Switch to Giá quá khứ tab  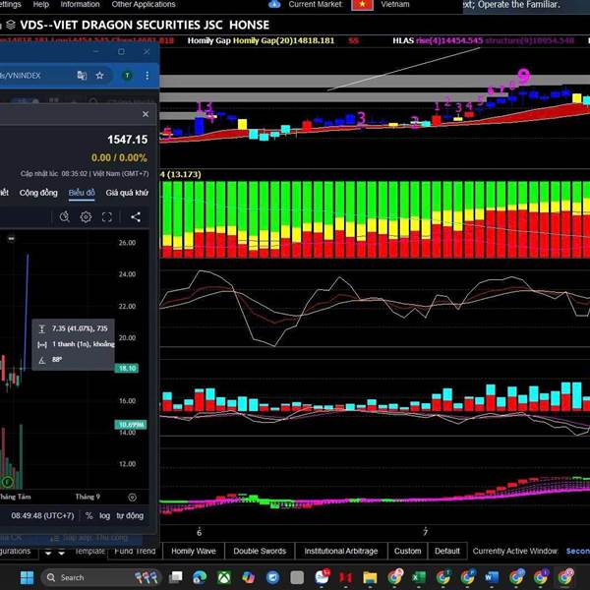pos(127,193)
